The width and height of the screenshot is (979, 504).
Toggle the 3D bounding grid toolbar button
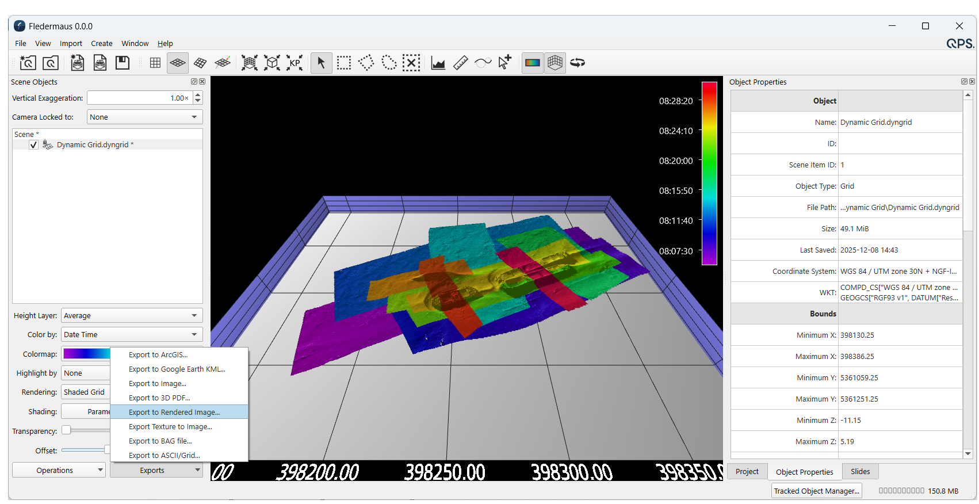pos(555,63)
